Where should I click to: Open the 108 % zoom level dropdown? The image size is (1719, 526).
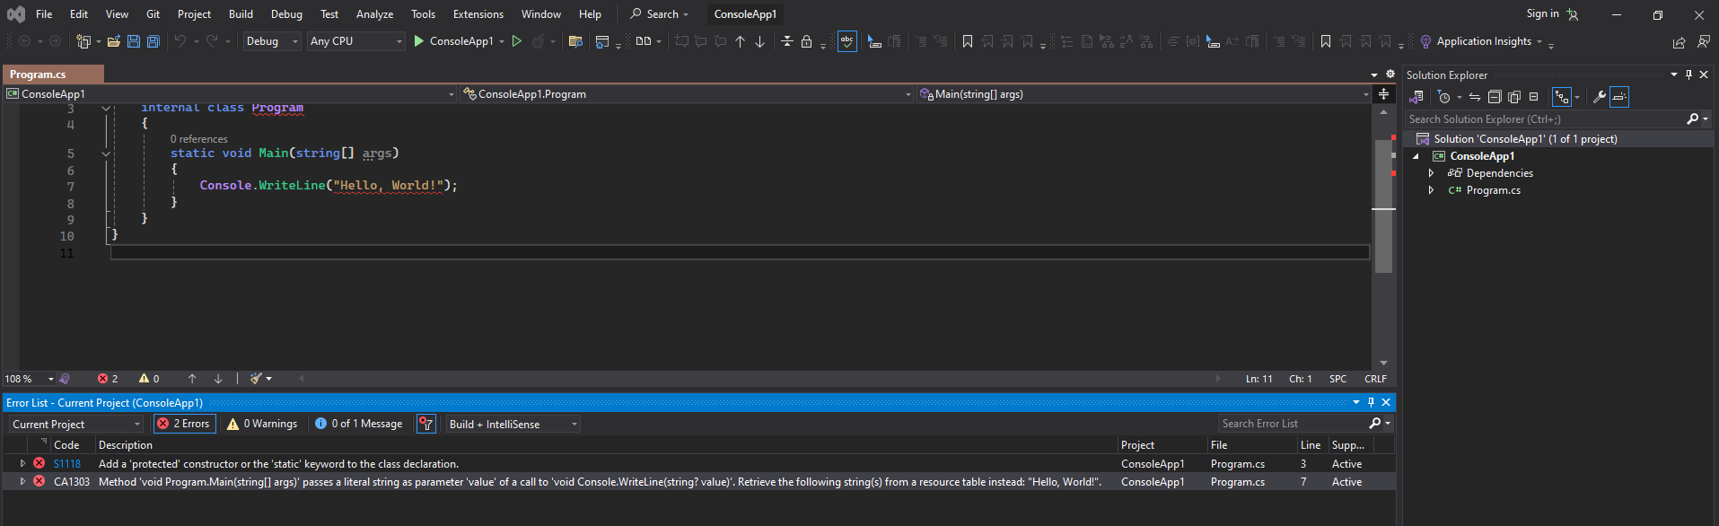pyautogui.click(x=30, y=379)
